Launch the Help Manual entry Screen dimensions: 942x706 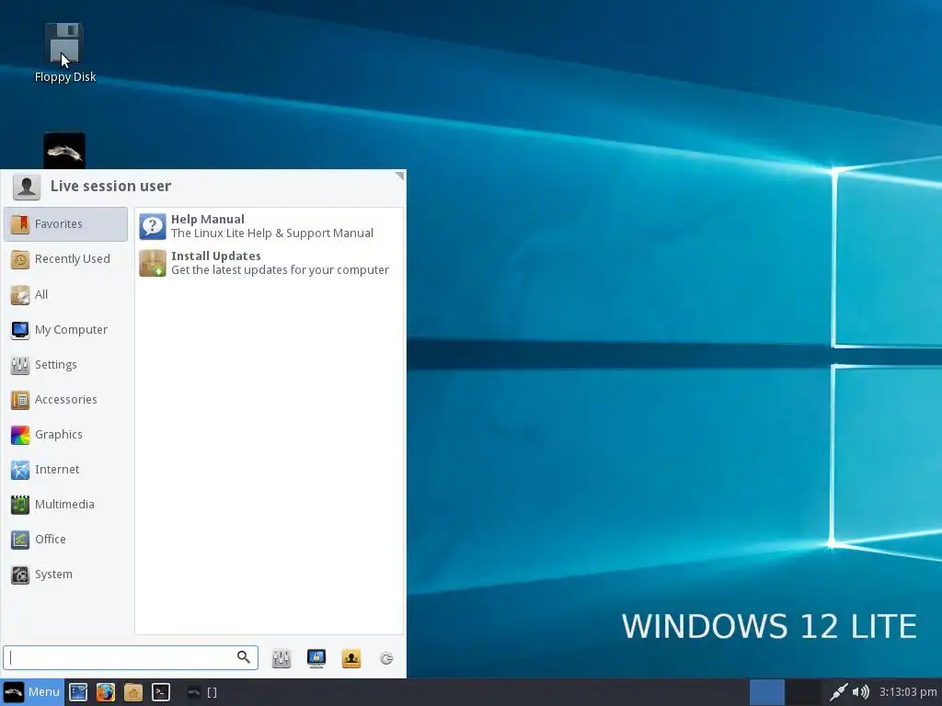269,226
